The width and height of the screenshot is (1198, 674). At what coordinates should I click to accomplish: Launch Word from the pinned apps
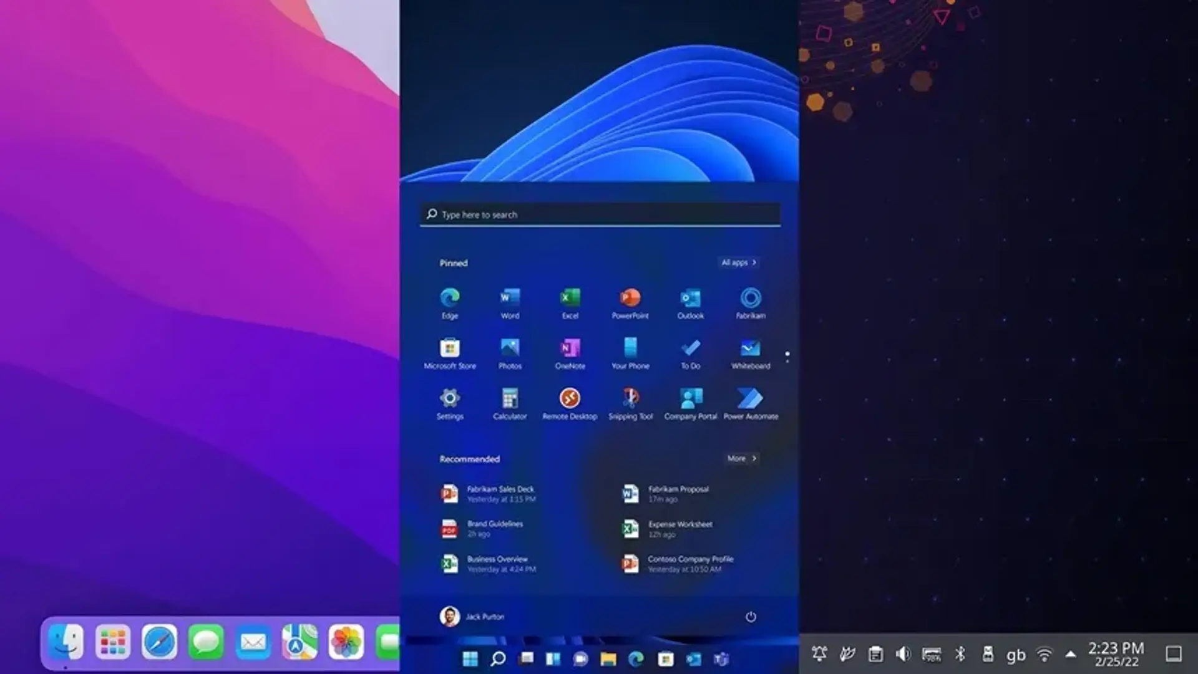pyautogui.click(x=510, y=303)
